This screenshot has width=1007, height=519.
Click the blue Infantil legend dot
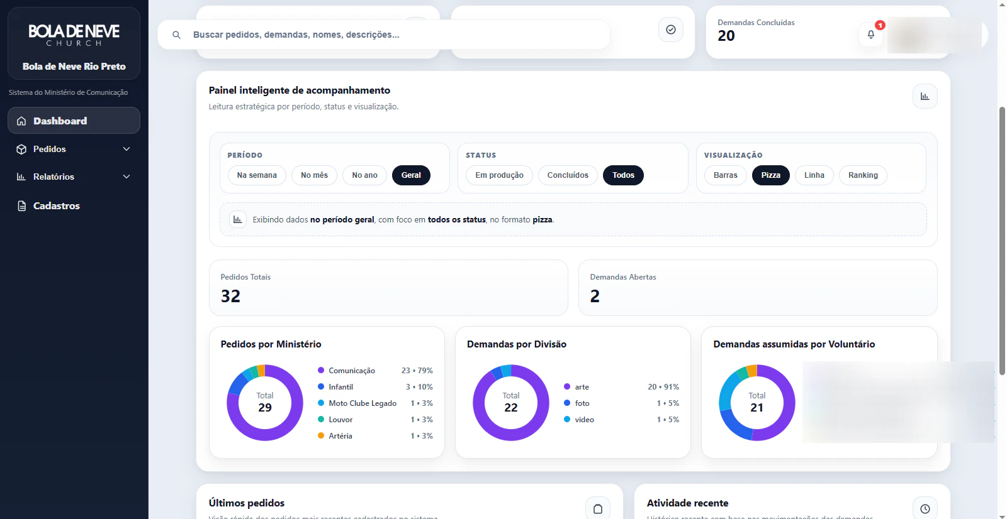[x=321, y=387]
